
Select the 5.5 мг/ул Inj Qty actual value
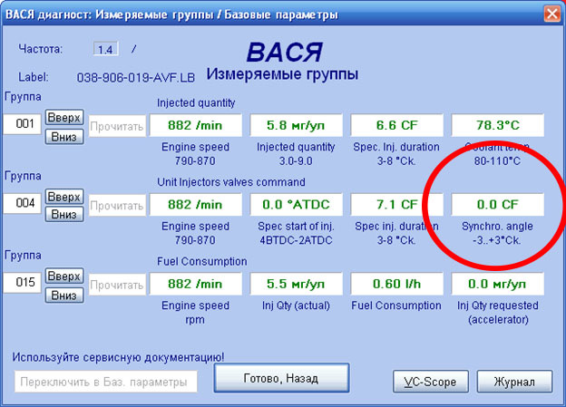click(296, 284)
